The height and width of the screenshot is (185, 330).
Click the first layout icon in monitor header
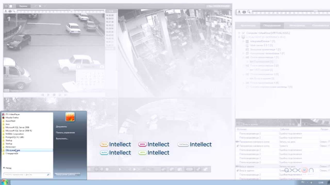[x=6, y=6]
